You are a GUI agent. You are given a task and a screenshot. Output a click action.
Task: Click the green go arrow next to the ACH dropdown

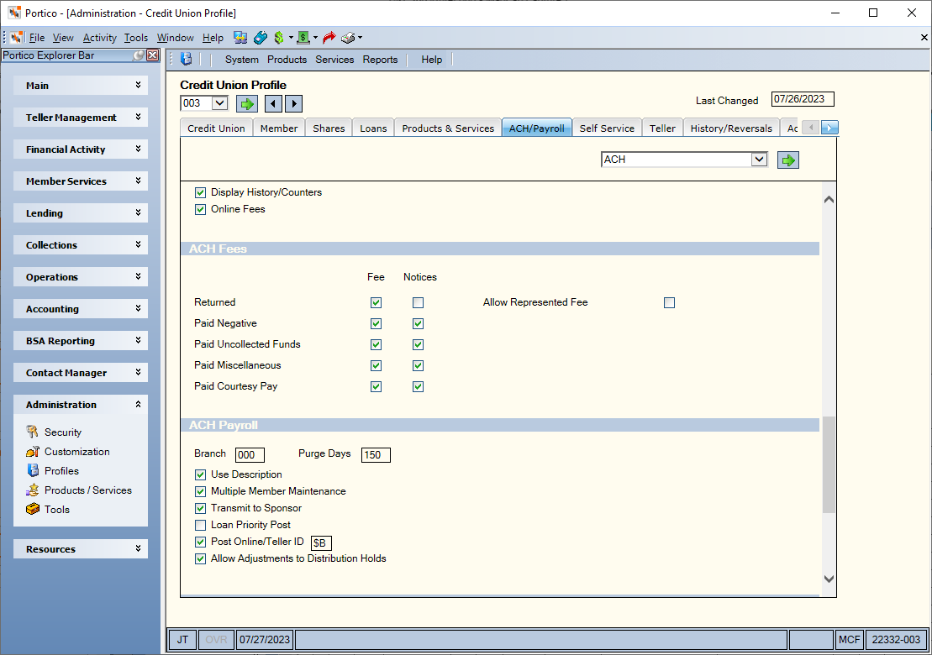pos(788,160)
